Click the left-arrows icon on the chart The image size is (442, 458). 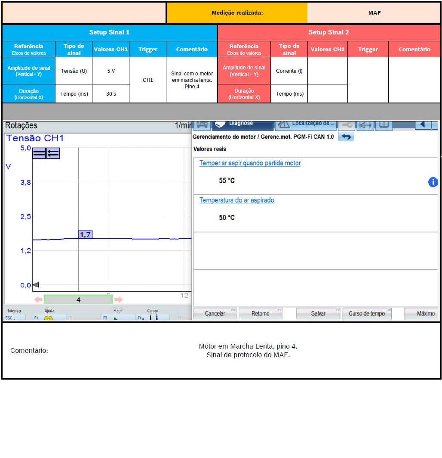53,153
